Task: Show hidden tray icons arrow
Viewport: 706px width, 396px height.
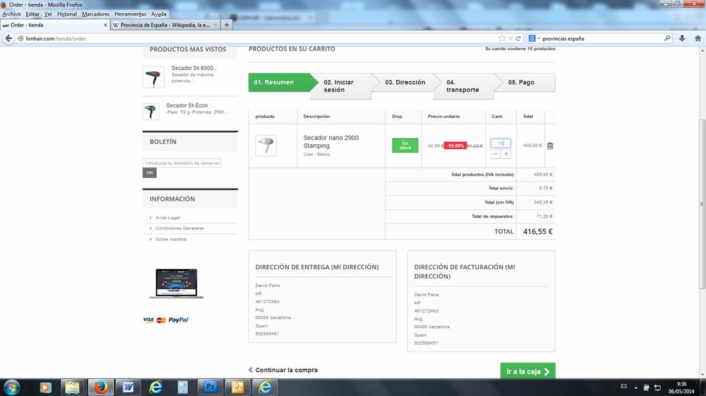Action: 636,388
